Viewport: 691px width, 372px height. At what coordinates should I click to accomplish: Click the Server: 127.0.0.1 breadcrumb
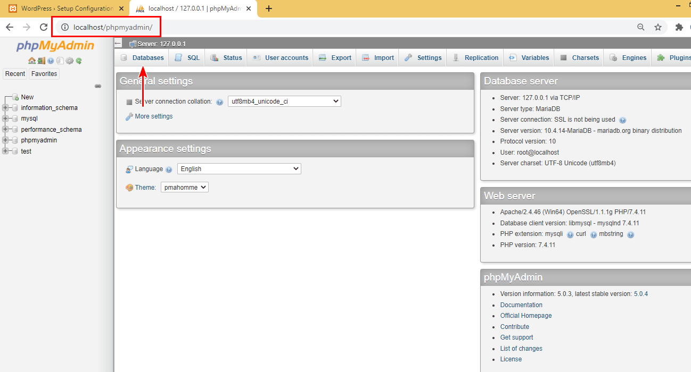(x=161, y=44)
